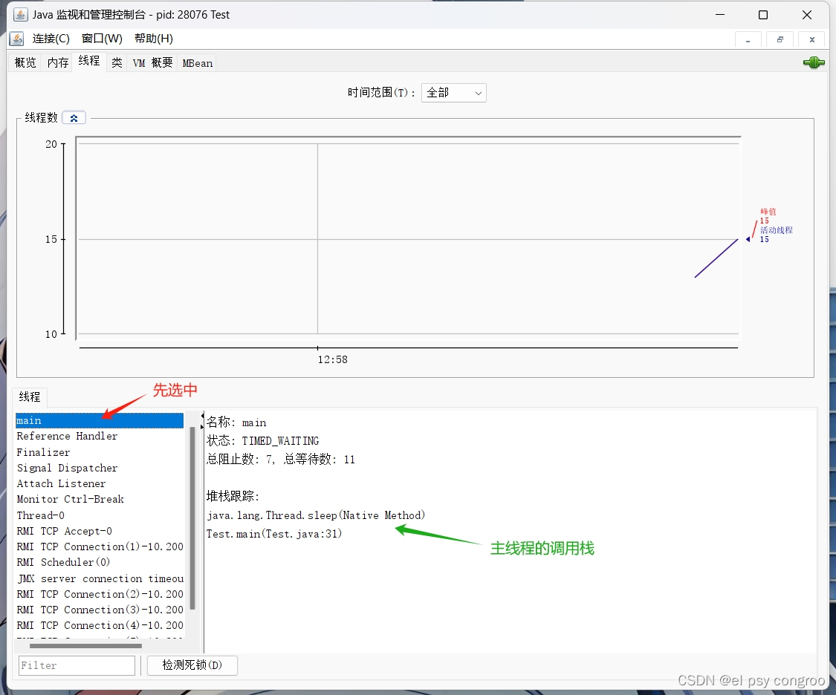Collapse the 线程数 chart panel
Screen dimensions: 836x695
tap(74, 118)
